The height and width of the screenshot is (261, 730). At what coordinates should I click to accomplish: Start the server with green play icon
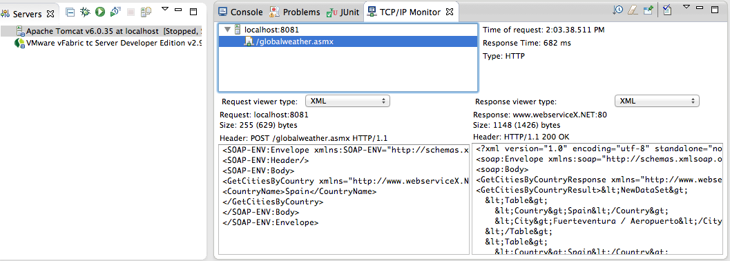pos(100,12)
